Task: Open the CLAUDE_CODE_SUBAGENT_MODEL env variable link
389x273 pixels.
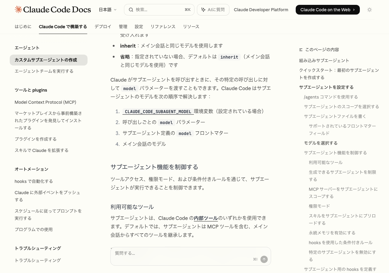Action: pyautogui.click(x=158, y=112)
